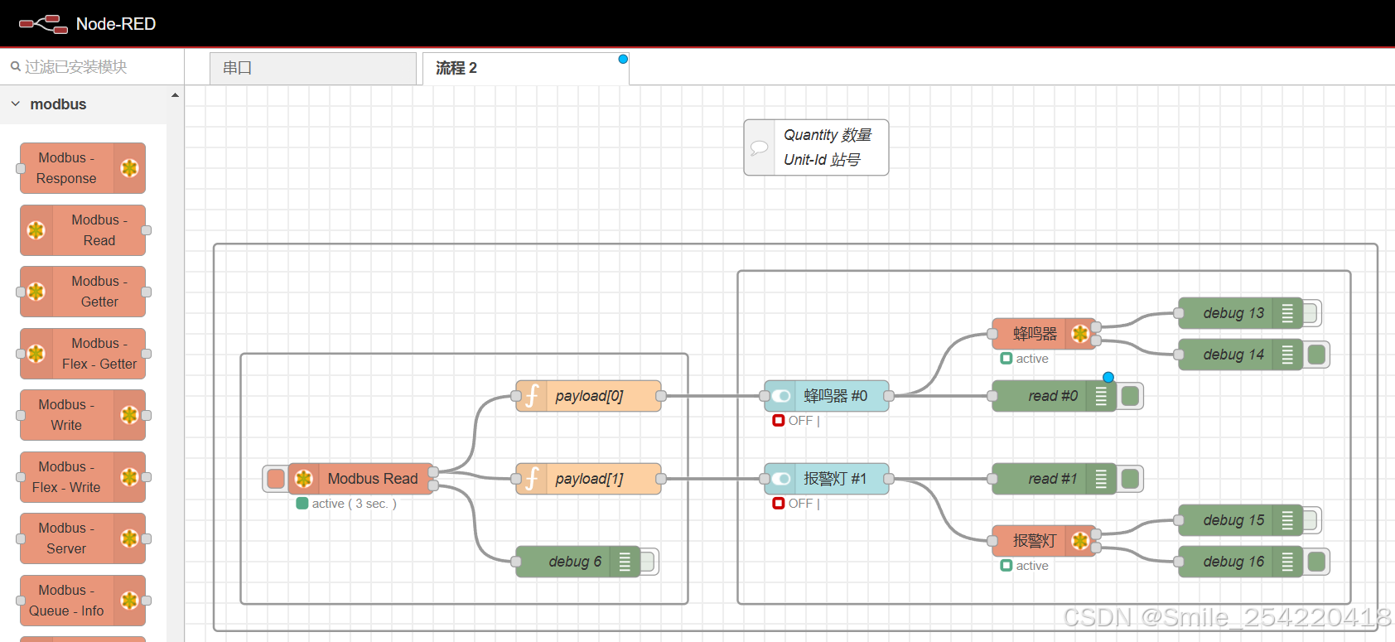1395x642 pixels.
Task: Select the Quantity 数量 comment node
Action: [x=816, y=147]
